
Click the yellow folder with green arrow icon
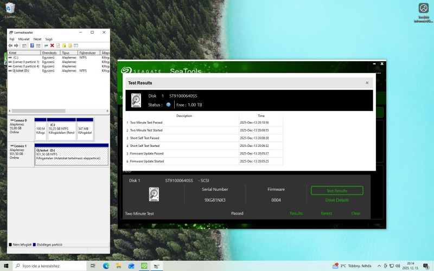[x=64, y=46]
